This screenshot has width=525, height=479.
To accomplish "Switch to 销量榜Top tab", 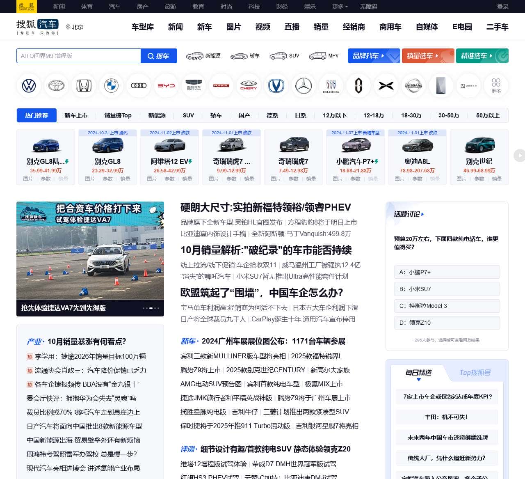I will (118, 115).
